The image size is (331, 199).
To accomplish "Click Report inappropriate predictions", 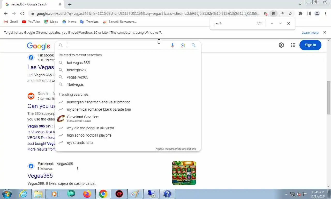I will point(176,149).
